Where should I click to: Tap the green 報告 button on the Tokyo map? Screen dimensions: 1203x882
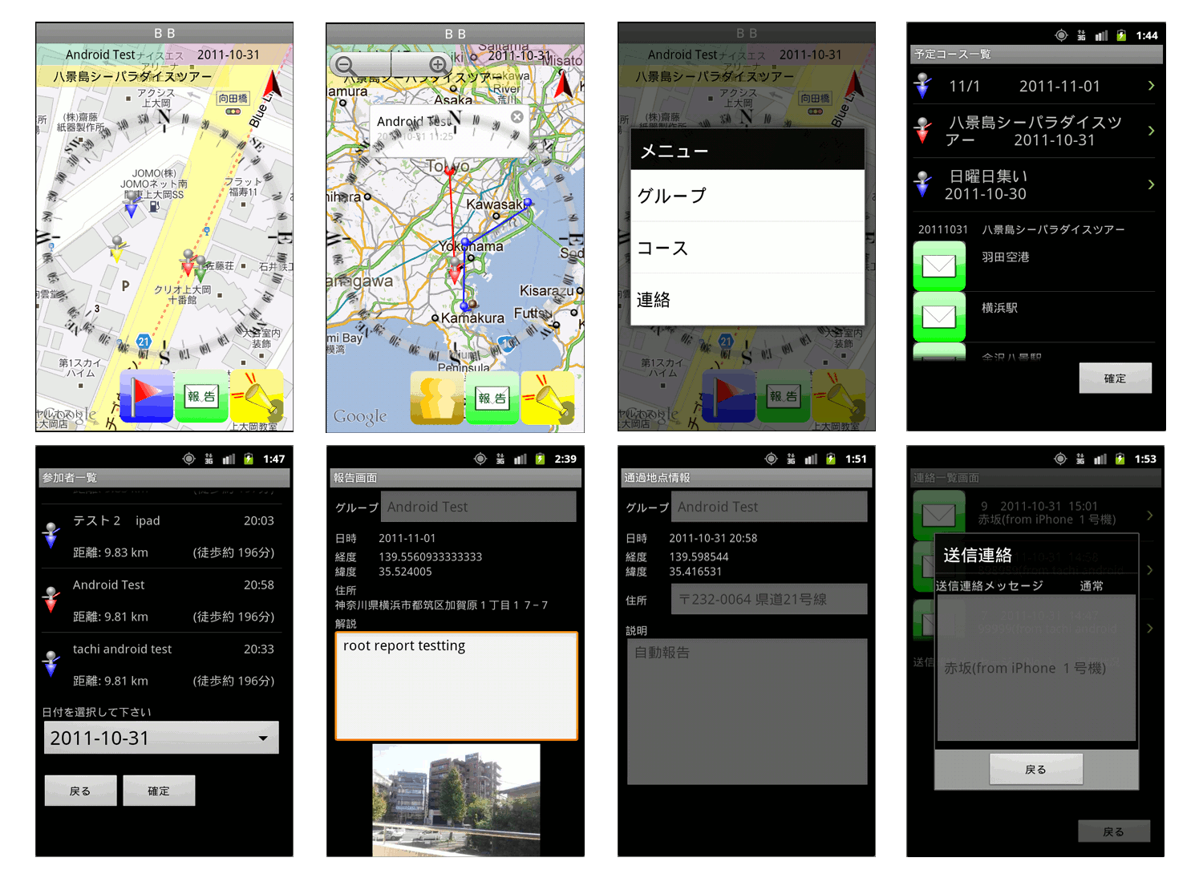(492, 397)
